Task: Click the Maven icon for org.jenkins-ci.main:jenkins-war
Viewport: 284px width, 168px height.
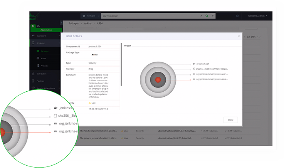Action: coord(193,74)
